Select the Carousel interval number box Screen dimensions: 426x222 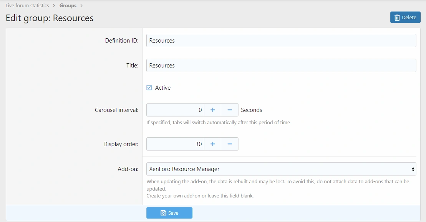[175, 110]
